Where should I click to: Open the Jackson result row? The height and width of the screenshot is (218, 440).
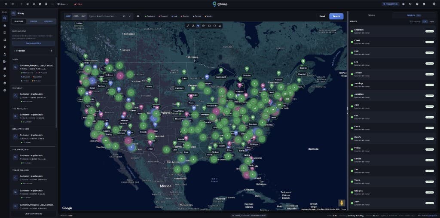coord(393,74)
